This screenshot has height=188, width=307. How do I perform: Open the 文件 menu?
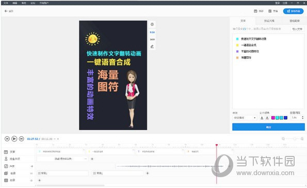pyautogui.click(x=6, y=3)
